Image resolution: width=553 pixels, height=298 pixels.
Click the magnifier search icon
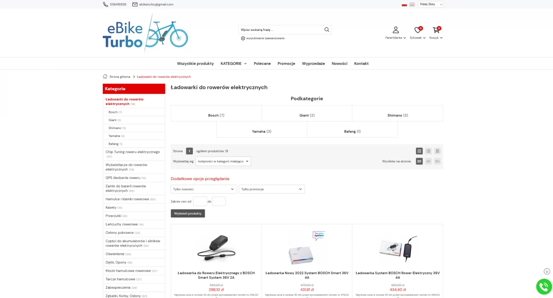tap(327, 29)
